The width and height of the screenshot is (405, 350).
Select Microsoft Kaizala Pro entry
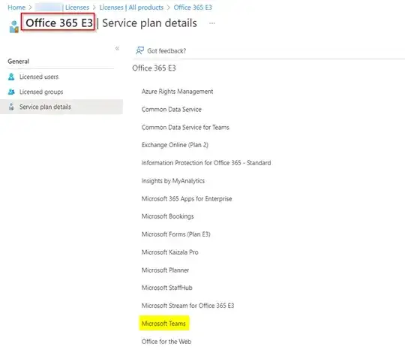(170, 252)
